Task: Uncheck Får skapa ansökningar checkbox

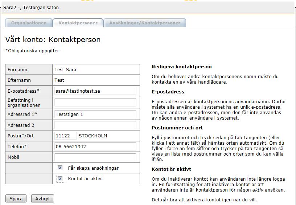Action: [60, 168]
